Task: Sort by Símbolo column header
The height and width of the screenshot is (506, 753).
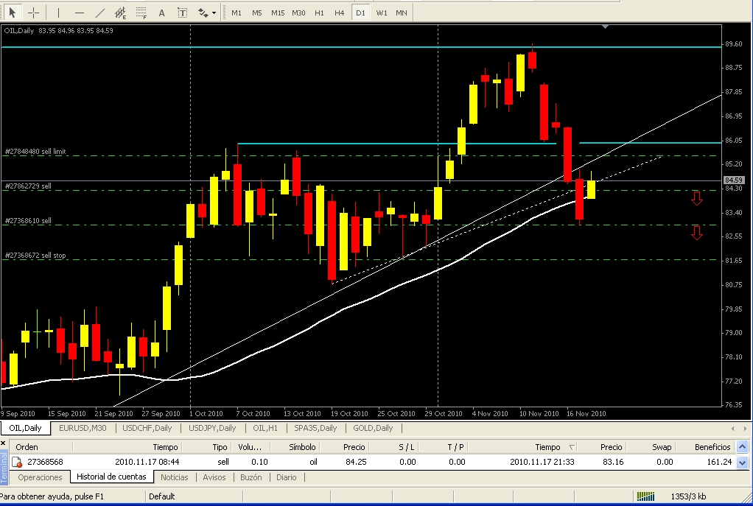Action: (295, 447)
